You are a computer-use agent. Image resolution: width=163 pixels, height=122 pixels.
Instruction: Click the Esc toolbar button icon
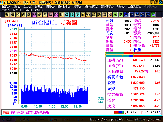131,15
